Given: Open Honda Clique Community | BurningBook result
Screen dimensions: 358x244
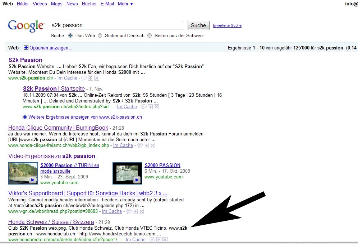Looking at the screenshot, I should 58,128.
